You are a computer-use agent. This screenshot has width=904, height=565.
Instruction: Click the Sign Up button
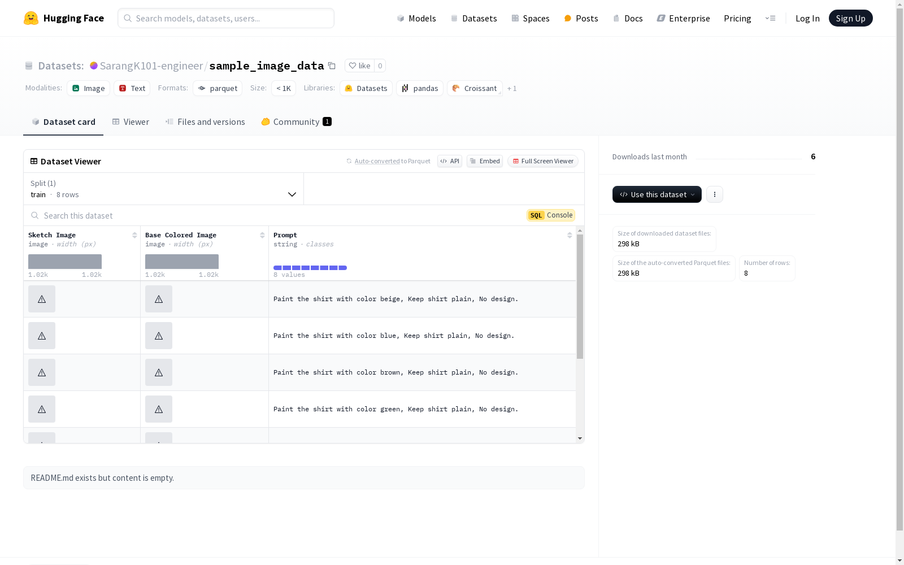click(850, 18)
